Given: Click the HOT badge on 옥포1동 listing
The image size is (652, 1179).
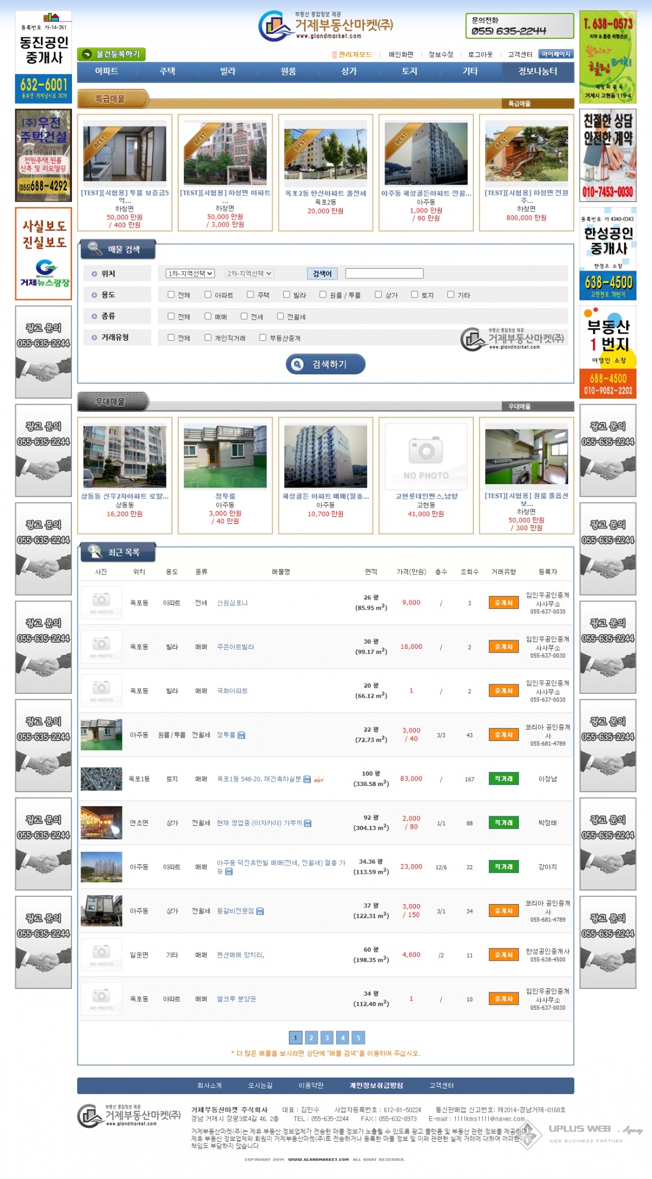Looking at the screenshot, I should click(319, 780).
